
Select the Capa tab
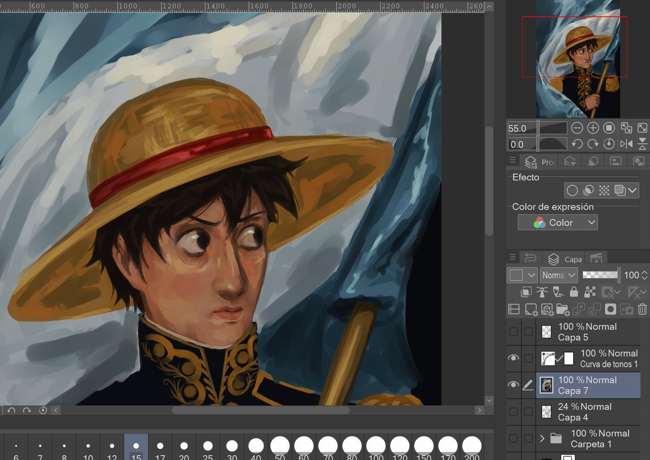[563, 258]
